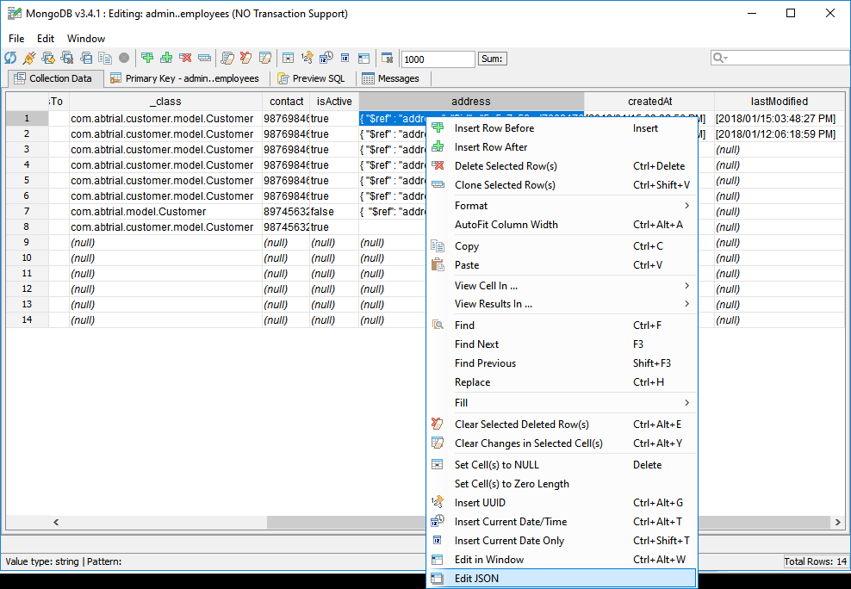Choose Replace from the context menu
Image resolution: width=851 pixels, height=589 pixels.
pyautogui.click(x=563, y=382)
